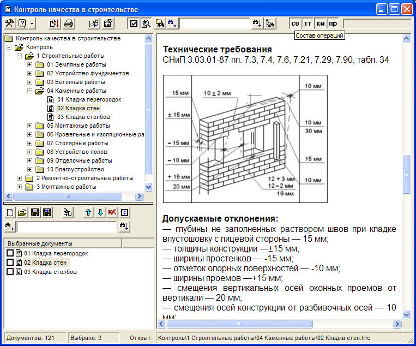The height and width of the screenshot is (346, 416).
Task: Click the search field in the top toolbar
Action: pyautogui.click(x=215, y=23)
